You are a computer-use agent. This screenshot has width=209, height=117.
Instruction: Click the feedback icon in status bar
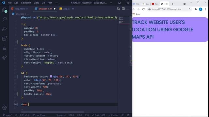point(123,115)
